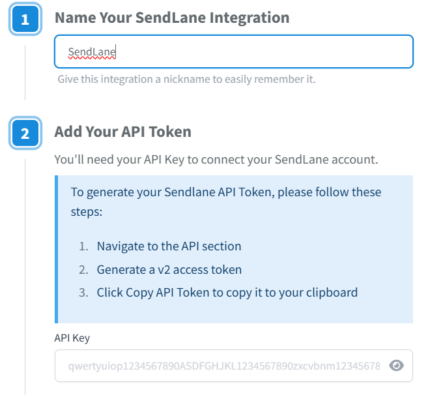Image resolution: width=443 pixels, height=397 pixels.
Task: Click the list number 2 in instructions
Action: (83, 269)
